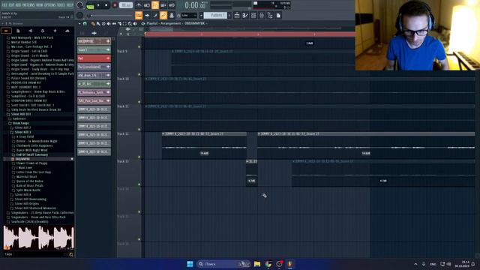Open the HELP menu

click(70, 5)
